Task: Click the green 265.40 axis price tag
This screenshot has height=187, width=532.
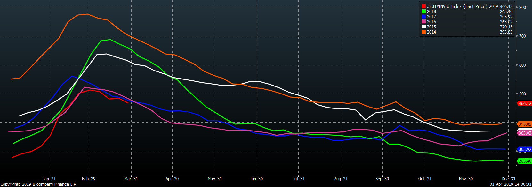Action: click(525, 161)
